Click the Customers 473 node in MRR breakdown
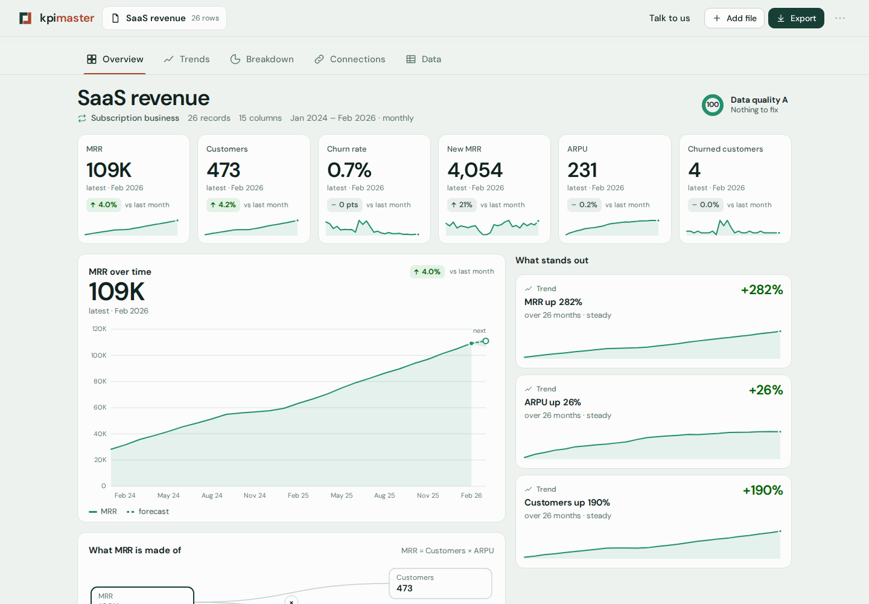869x604 pixels. click(441, 583)
